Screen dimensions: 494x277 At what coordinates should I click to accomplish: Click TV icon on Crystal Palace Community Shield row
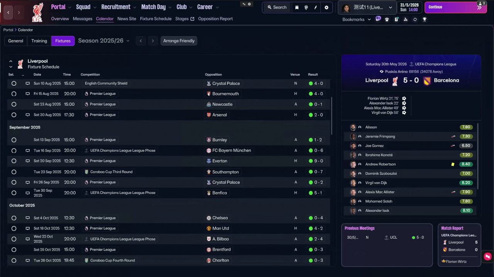tap(28, 83)
